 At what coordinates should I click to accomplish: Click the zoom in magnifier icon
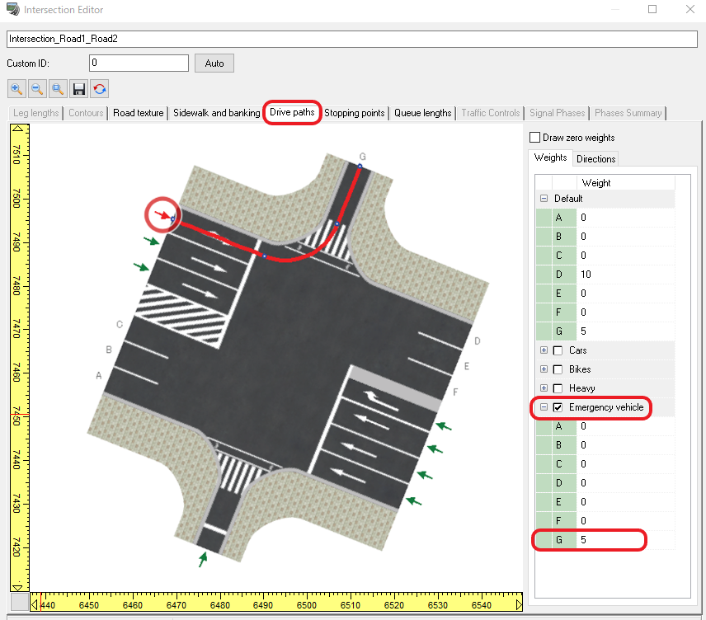(x=16, y=89)
